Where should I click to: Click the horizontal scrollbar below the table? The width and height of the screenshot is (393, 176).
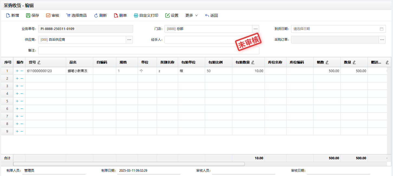(129, 164)
